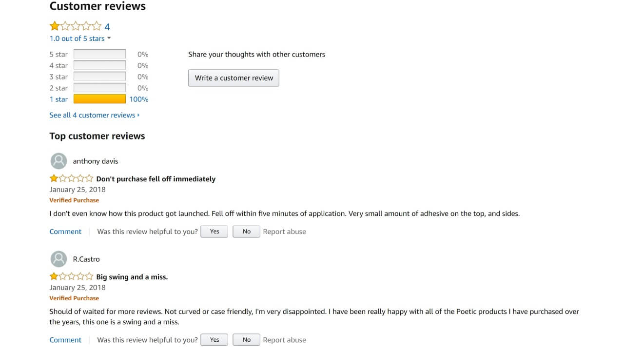Click anthony davis profile avatar icon
Screen dimensions: 624x351
coord(58,161)
